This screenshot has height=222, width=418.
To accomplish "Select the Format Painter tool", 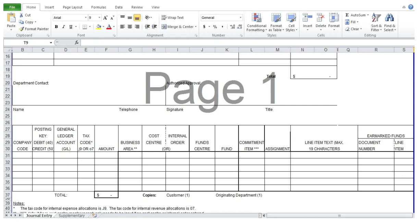I will coord(33,29).
